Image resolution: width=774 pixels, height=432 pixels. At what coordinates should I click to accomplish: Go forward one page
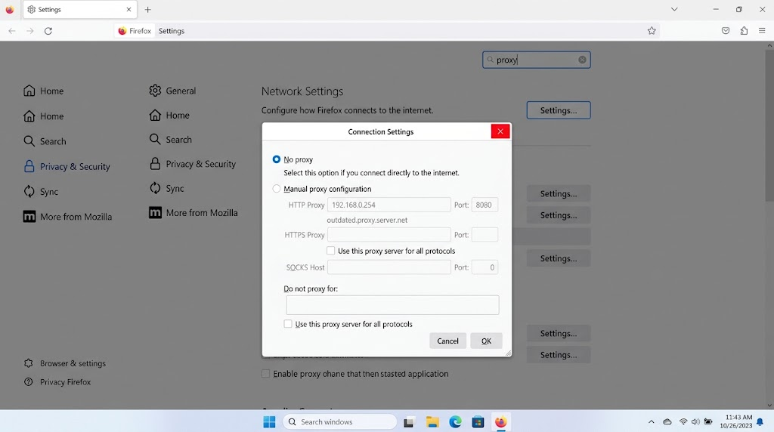point(30,30)
